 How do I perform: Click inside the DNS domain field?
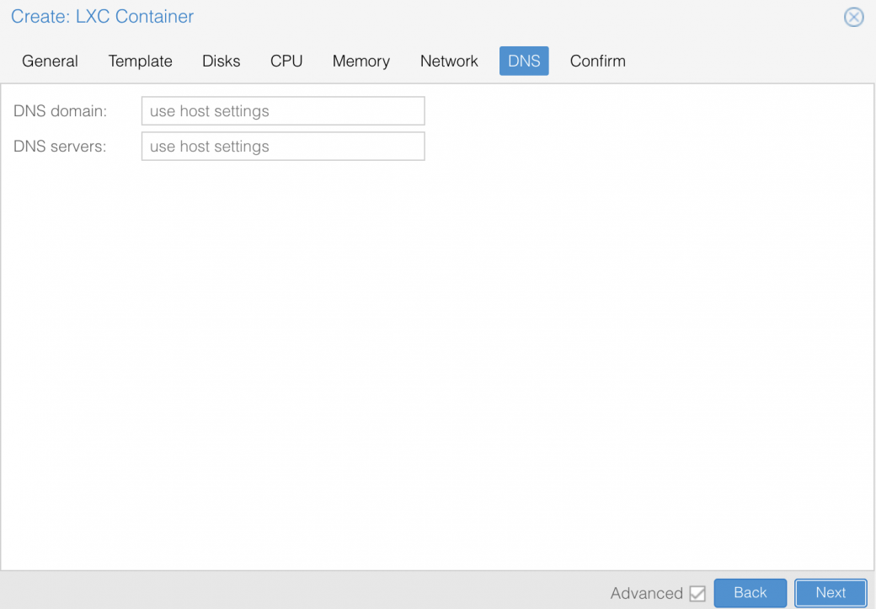point(282,110)
